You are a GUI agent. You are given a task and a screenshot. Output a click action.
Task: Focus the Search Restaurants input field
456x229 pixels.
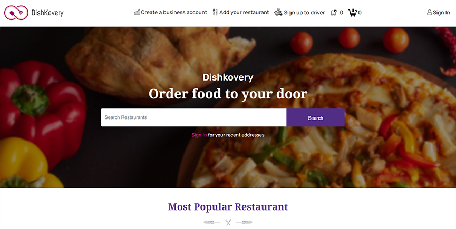193,117
